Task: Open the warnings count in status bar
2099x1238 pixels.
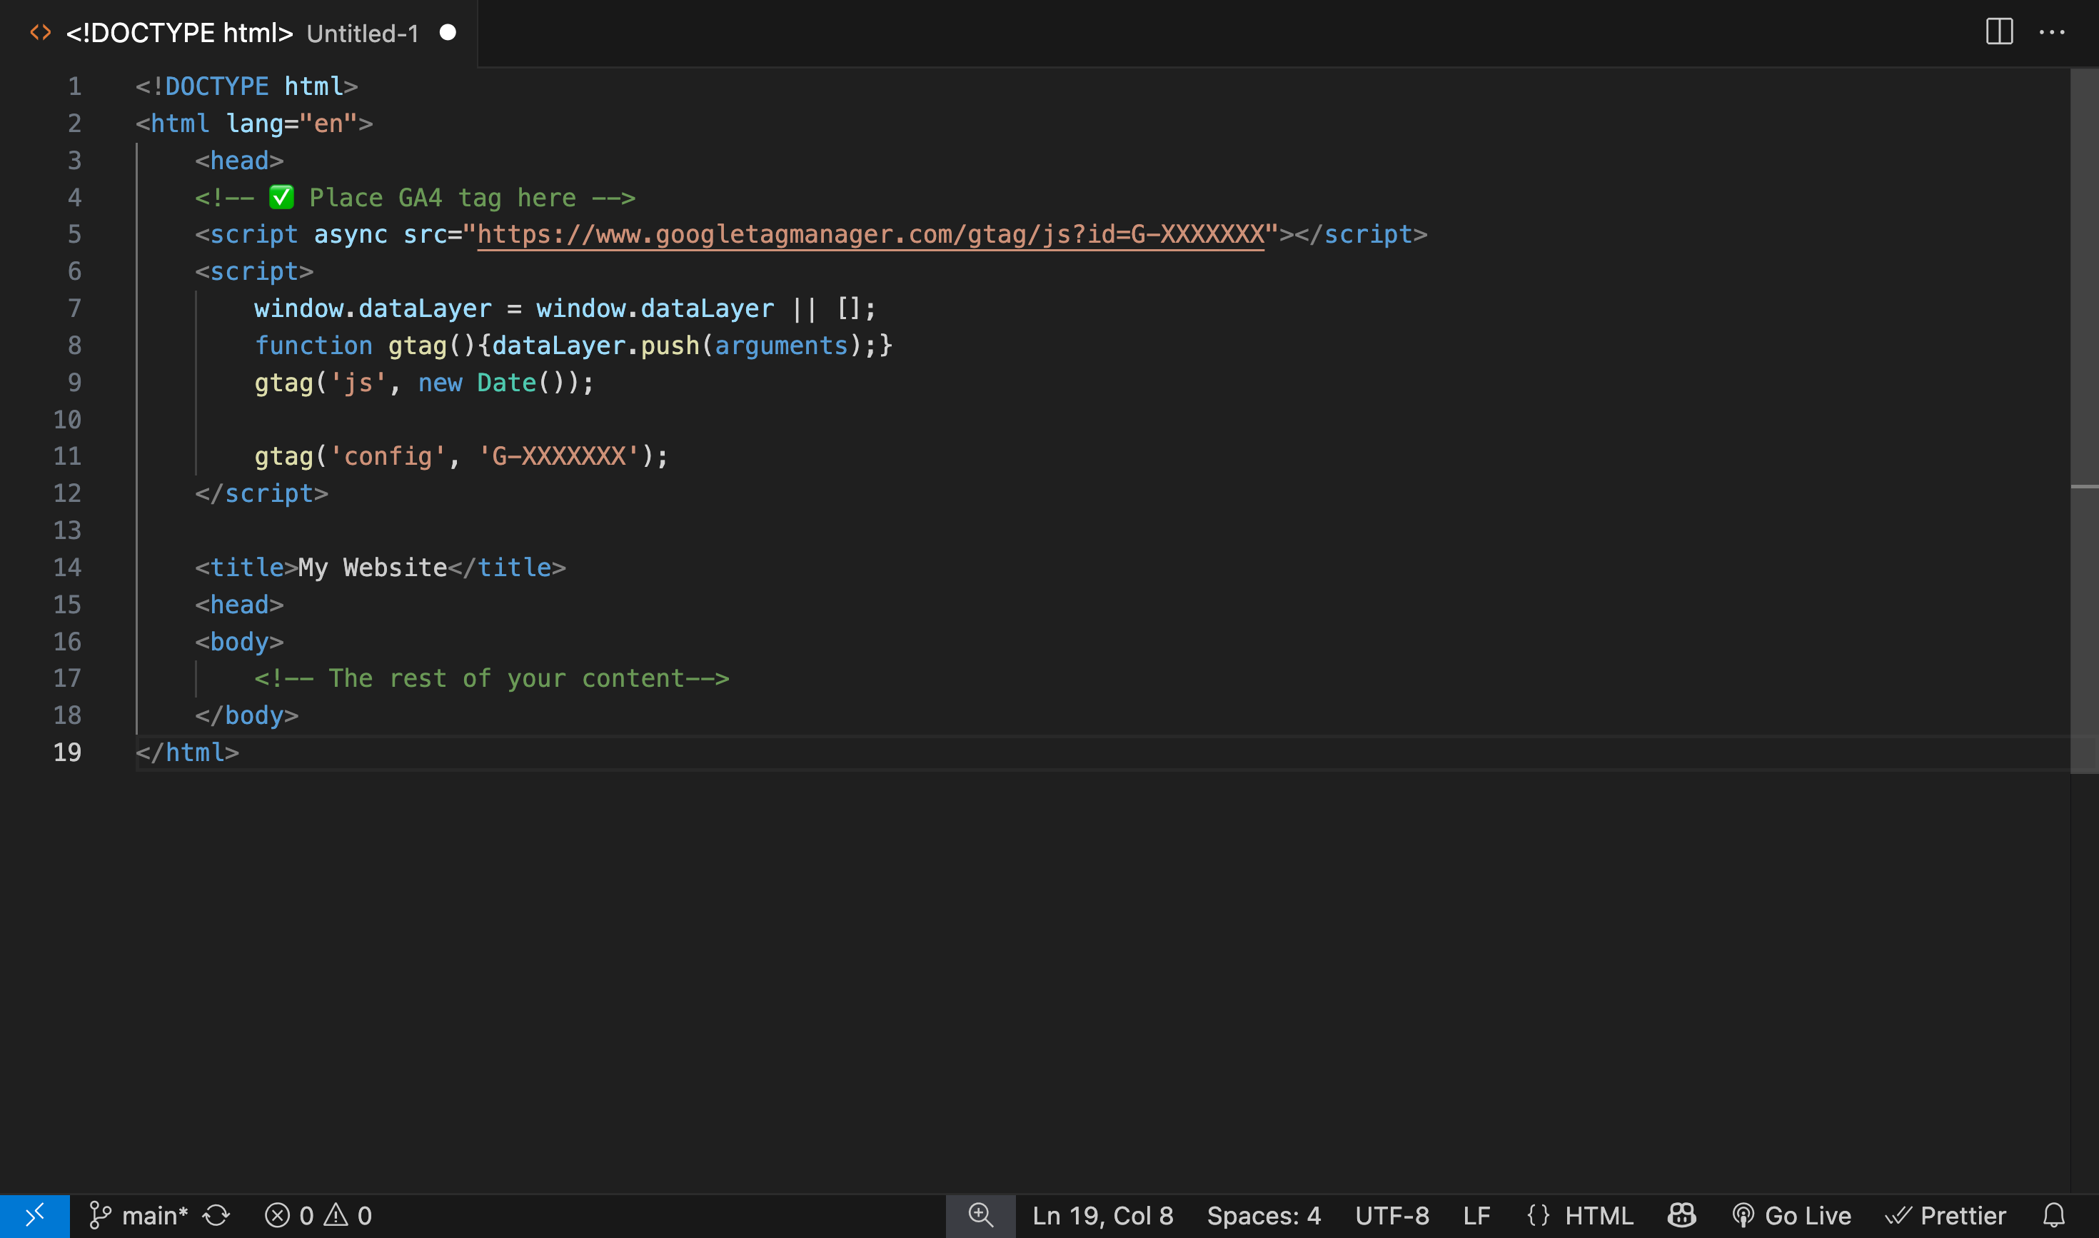Action: tap(348, 1215)
